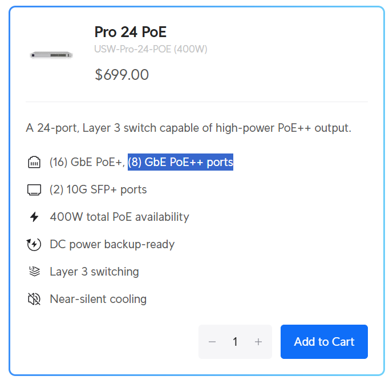Increase quantity with the plus button
Viewport: 389px width, 384px height.
(258, 342)
